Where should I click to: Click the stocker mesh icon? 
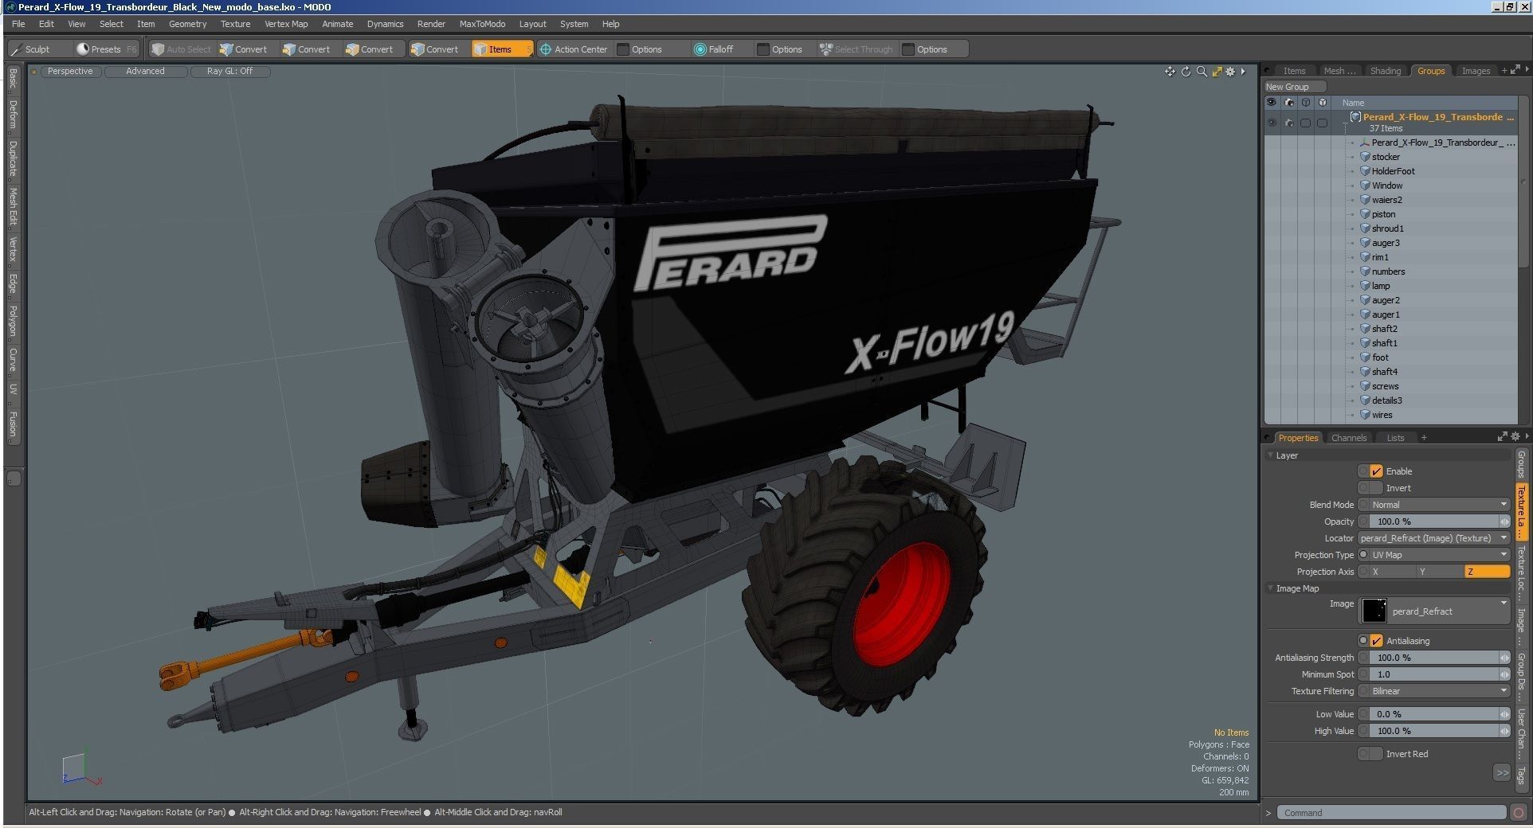[1365, 157]
